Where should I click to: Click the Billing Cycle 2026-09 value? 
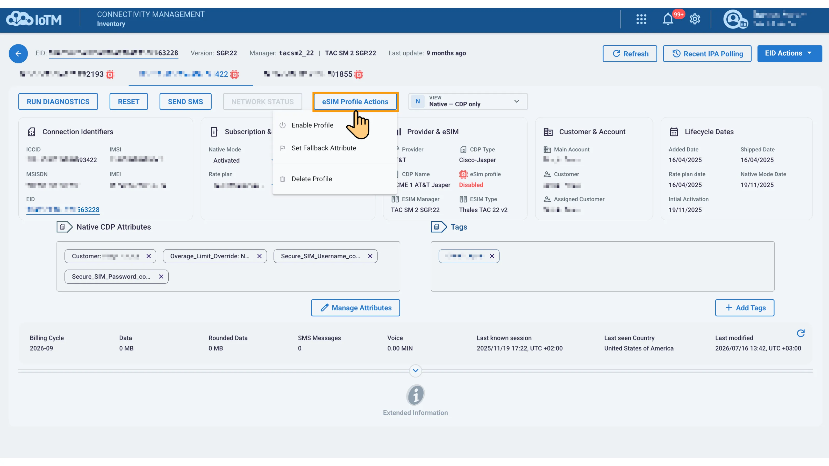41,349
